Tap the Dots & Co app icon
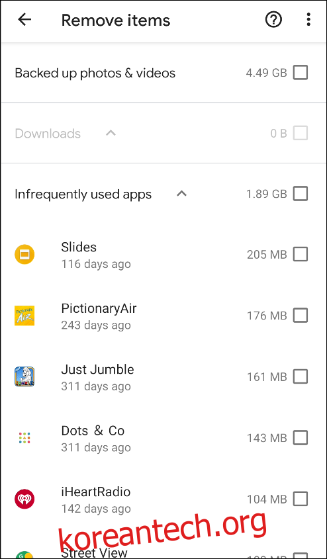 point(24,437)
